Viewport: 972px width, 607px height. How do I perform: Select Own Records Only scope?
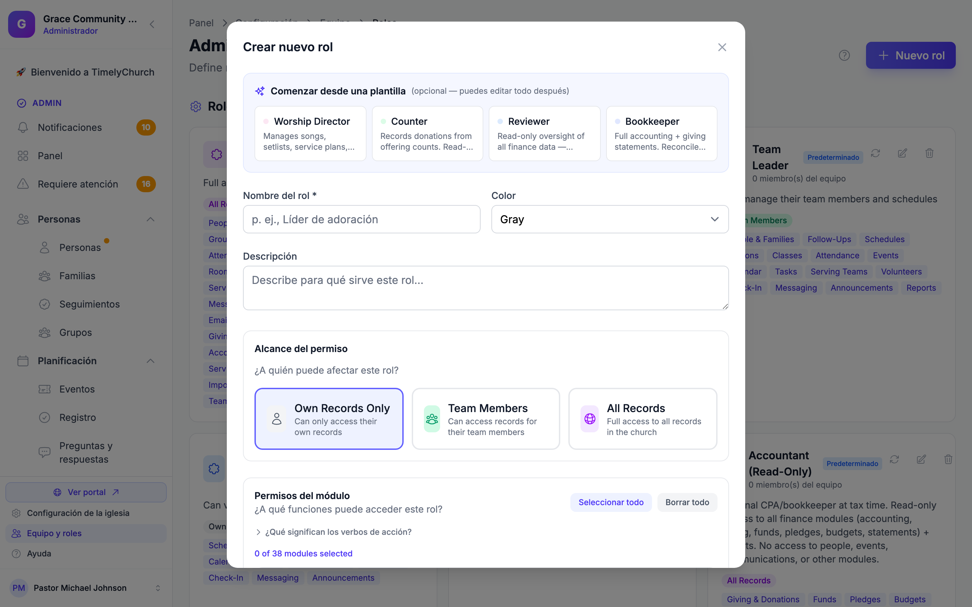(328, 419)
